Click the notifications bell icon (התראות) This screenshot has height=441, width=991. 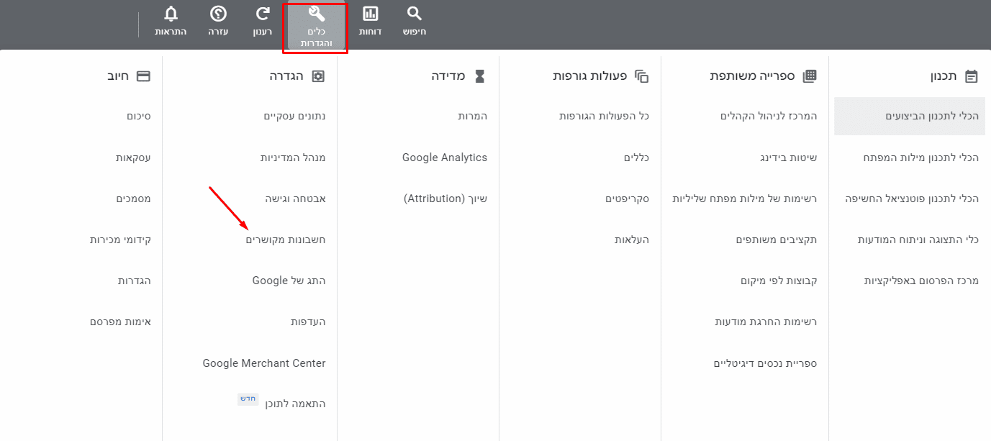pyautogui.click(x=171, y=14)
